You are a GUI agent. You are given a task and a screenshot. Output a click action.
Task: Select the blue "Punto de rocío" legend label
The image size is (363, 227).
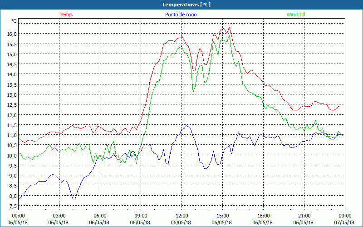[x=181, y=15]
